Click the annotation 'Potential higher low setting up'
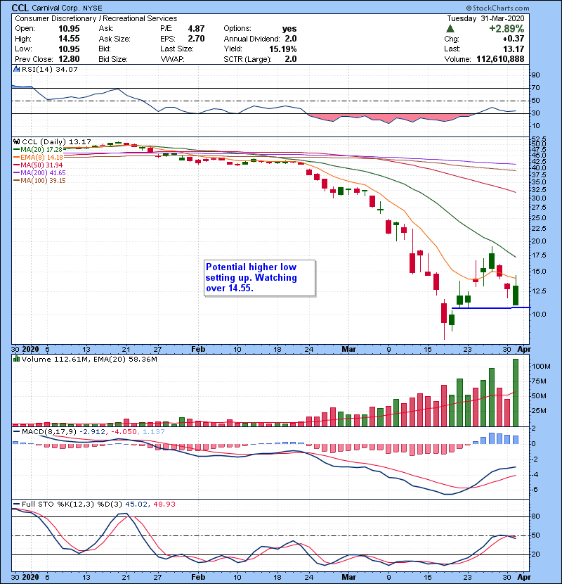This screenshot has width=562, height=584. [260, 278]
